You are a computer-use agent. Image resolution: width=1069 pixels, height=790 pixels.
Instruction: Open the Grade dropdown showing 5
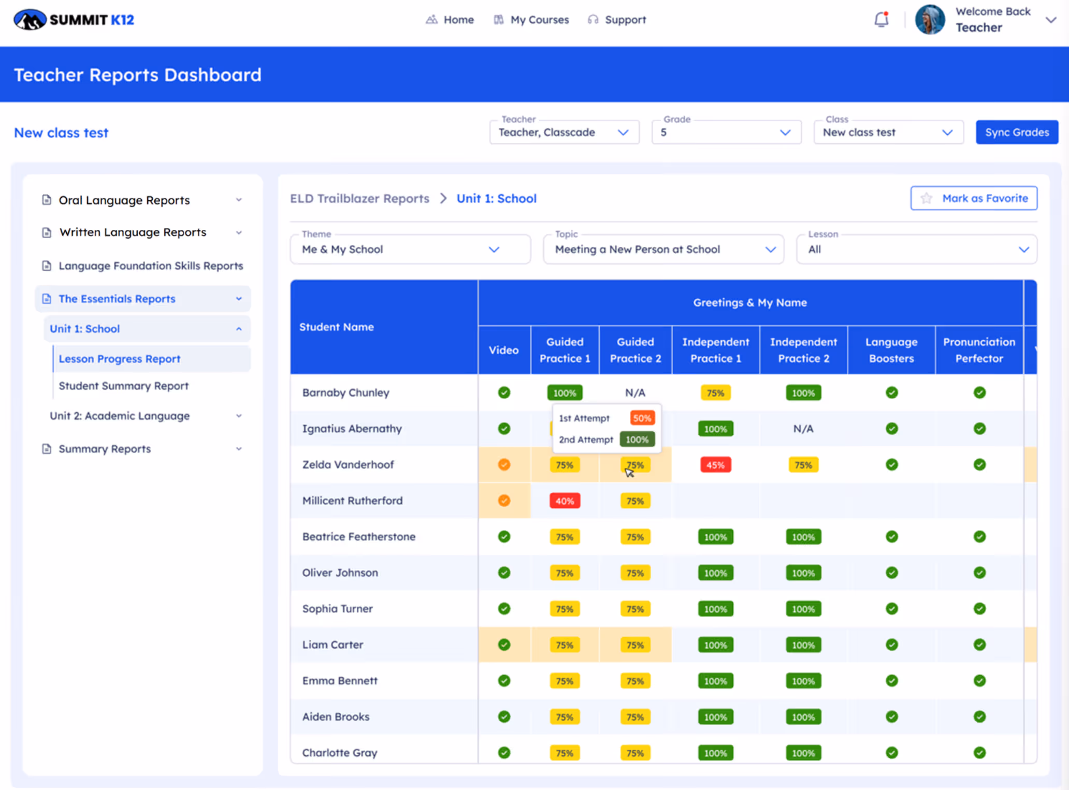[x=726, y=132]
